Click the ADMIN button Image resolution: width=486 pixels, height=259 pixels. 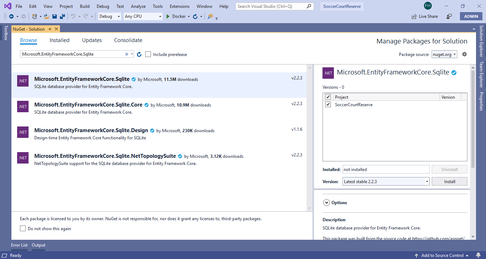471,16
